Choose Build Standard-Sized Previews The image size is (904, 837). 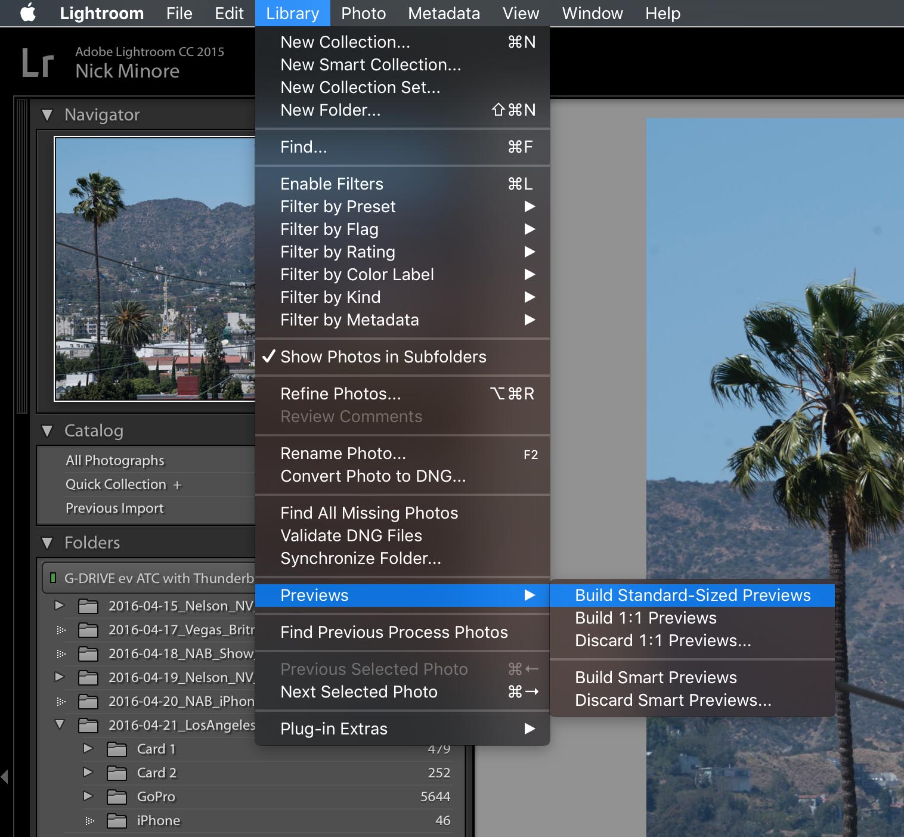[x=692, y=595]
